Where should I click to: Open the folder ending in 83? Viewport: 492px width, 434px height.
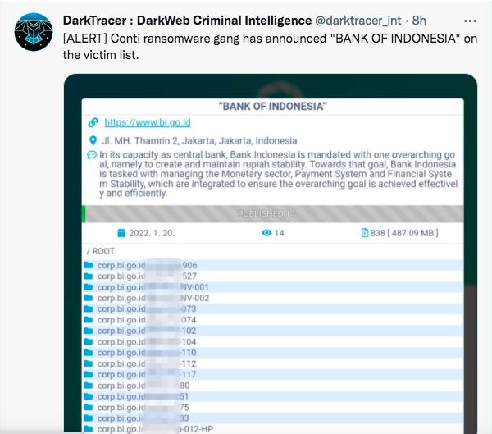[273, 418]
